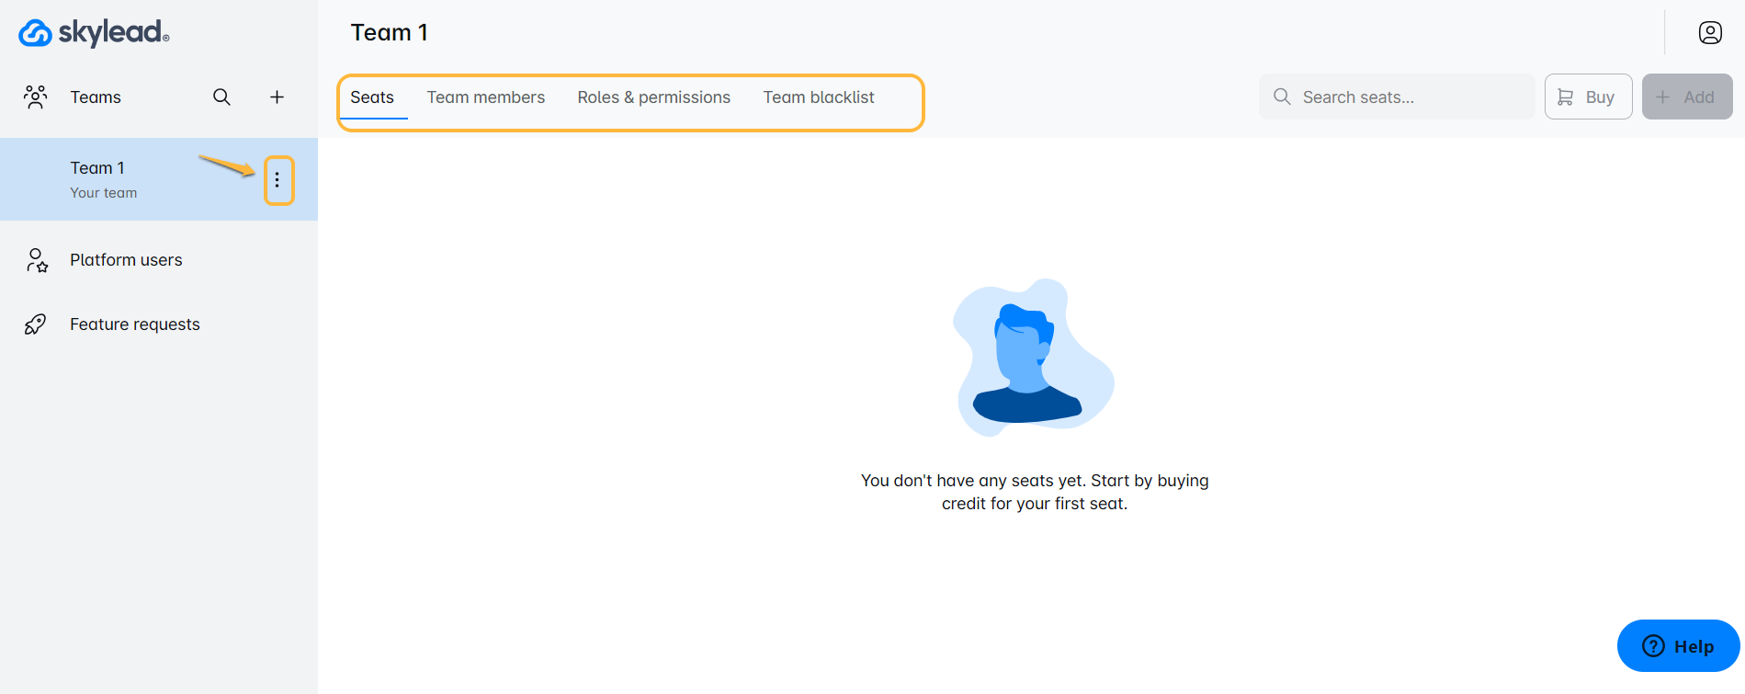Add a new team with plus icon

[277, 97]
